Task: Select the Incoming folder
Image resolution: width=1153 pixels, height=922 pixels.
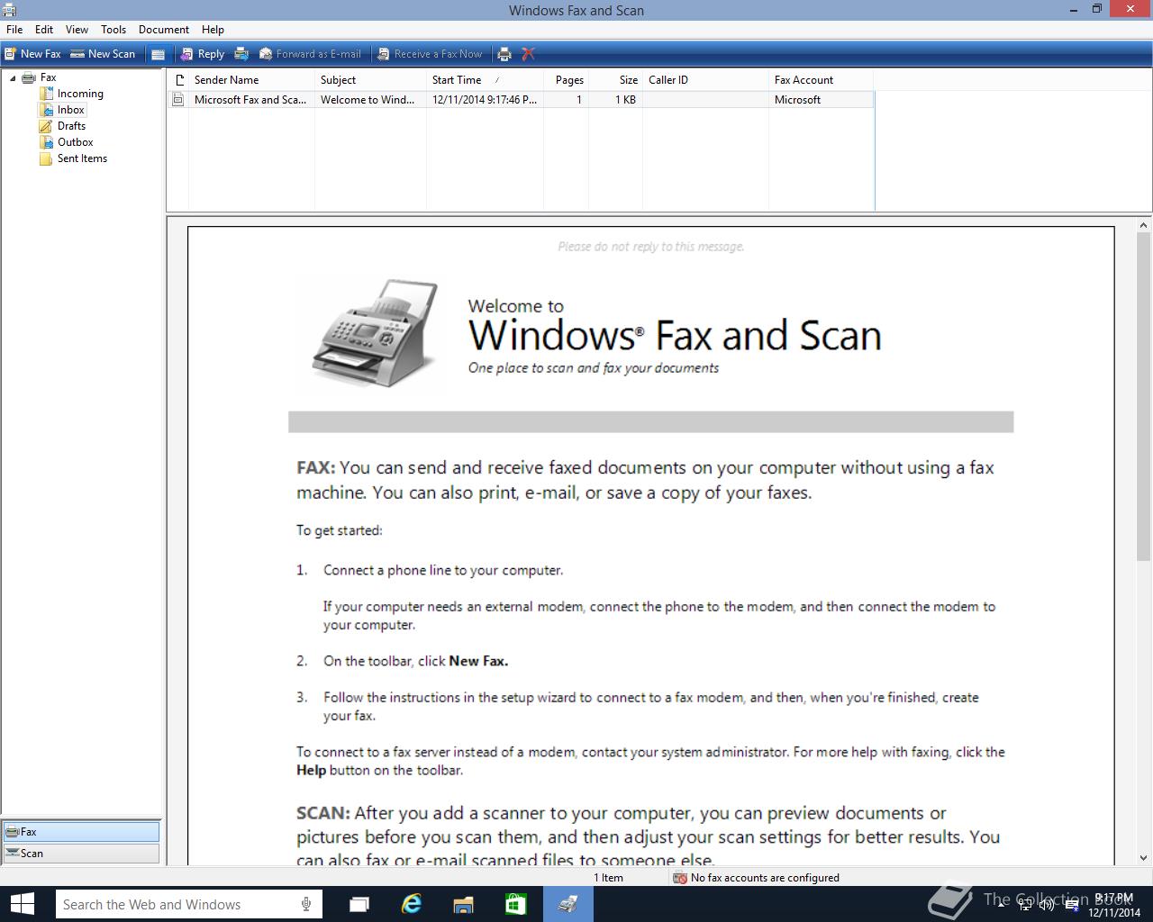Action: tap(80, 94)
